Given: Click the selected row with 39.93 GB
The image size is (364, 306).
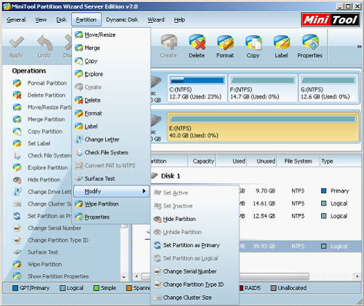Looking at the screenshot, I should point(300,246).
